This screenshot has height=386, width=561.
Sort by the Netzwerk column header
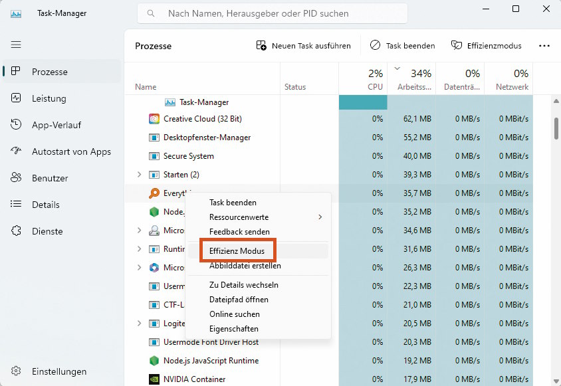pos(508,78)
